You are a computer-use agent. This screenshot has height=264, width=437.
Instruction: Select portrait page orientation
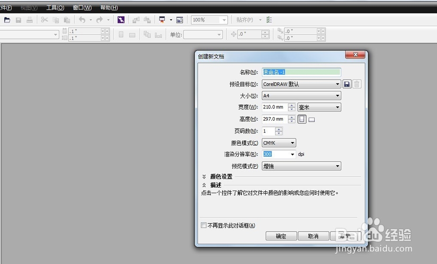pyautogui.click(x=302, y=119)
